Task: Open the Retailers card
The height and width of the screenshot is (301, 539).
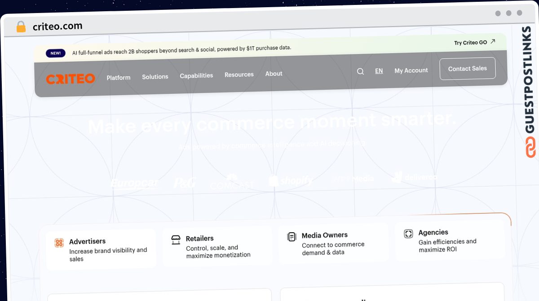Action: [x=217, y=246]
